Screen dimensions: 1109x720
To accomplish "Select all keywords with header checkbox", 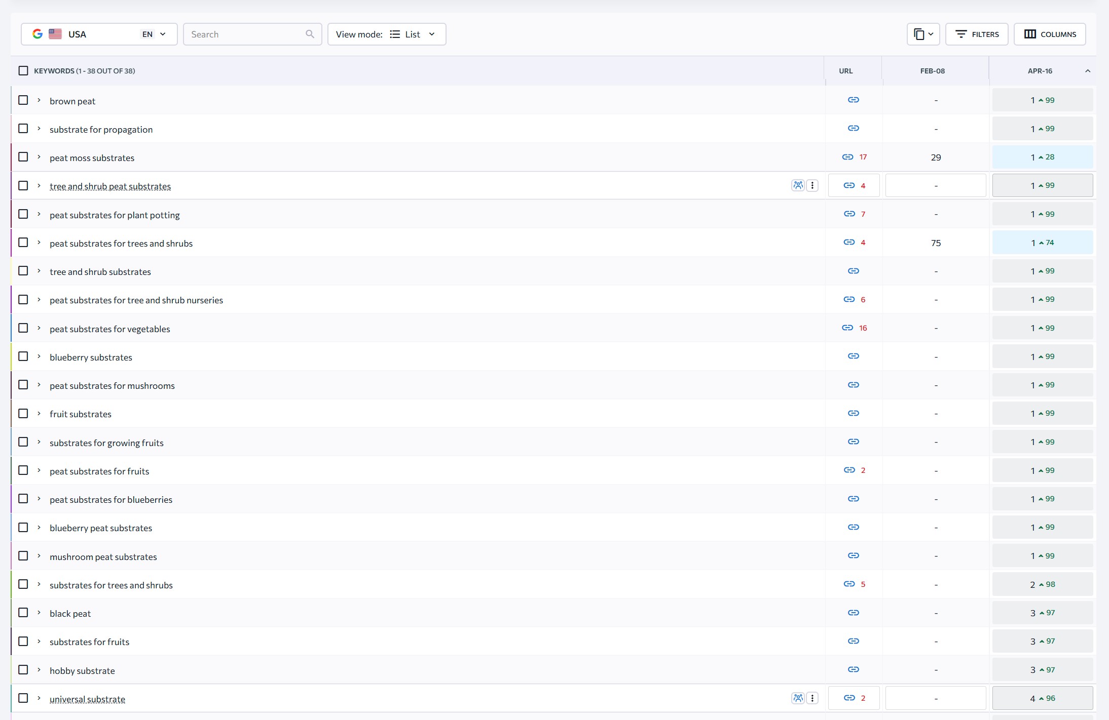I will (23, 70).
